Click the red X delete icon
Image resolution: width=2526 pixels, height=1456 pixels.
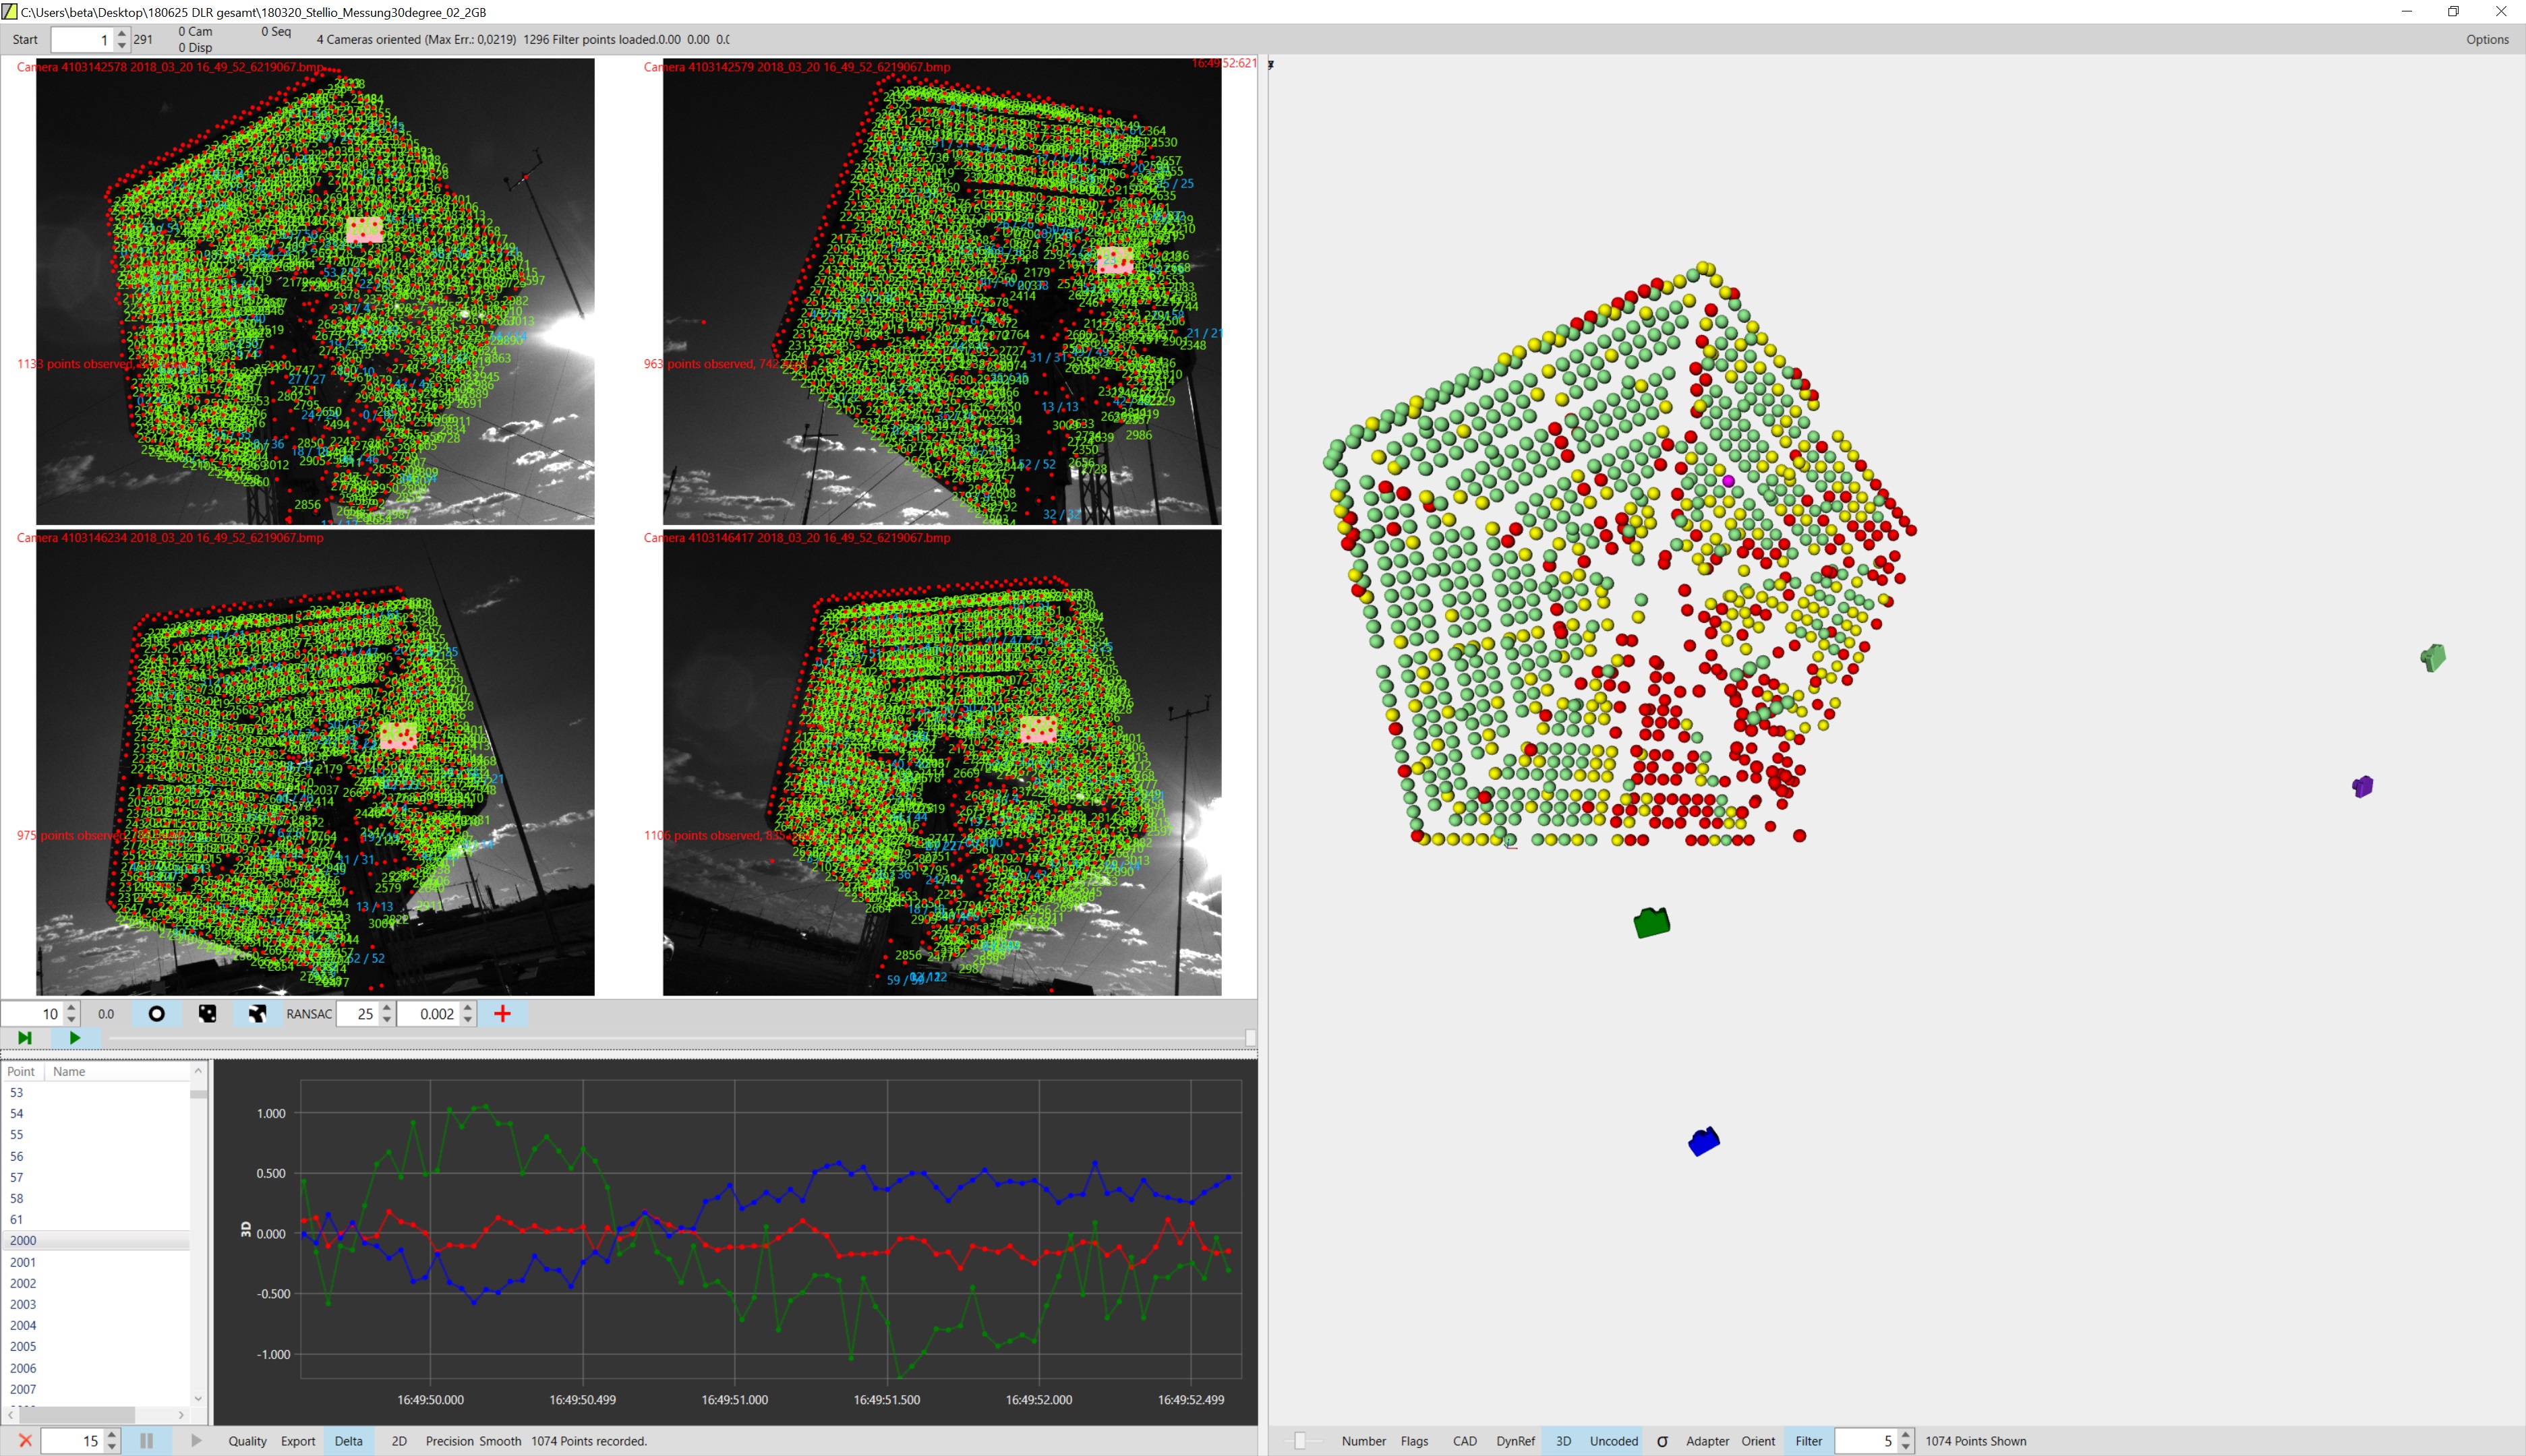(25, 1441)
